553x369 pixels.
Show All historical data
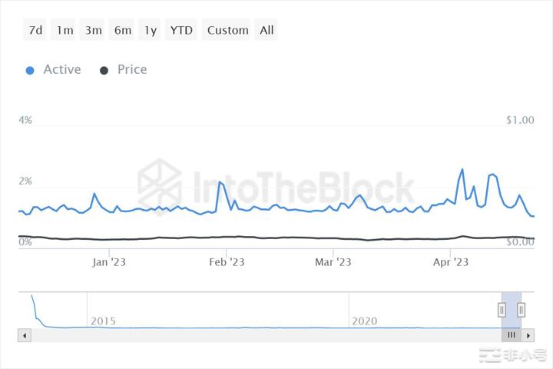tap(267, 30)
